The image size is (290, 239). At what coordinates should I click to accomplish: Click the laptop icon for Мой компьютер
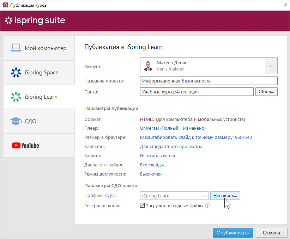coord(16,48)
